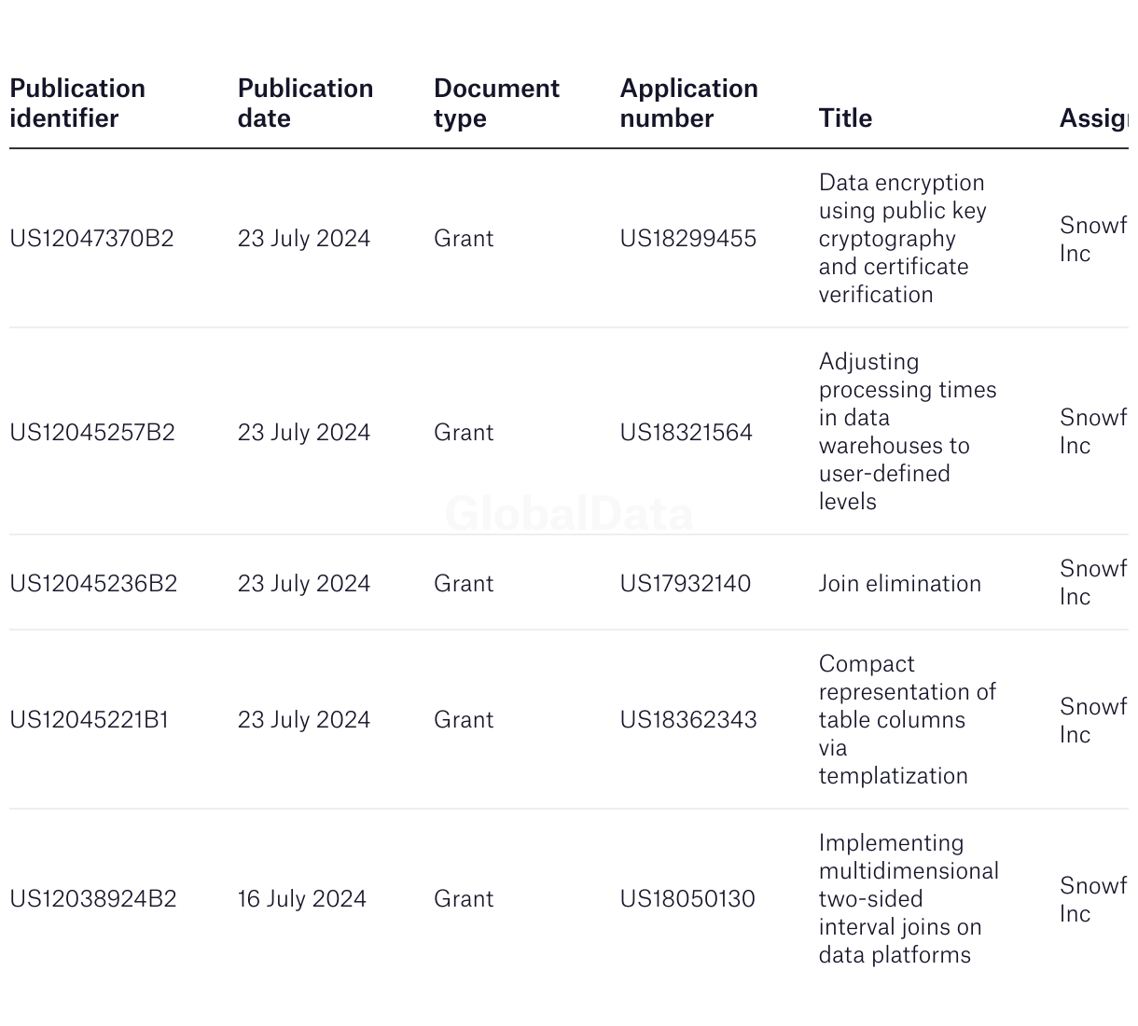Open publication US12045221B1 entry
The width and height of the screenshot is (1138, 1026).
click(x=90, y=720)
